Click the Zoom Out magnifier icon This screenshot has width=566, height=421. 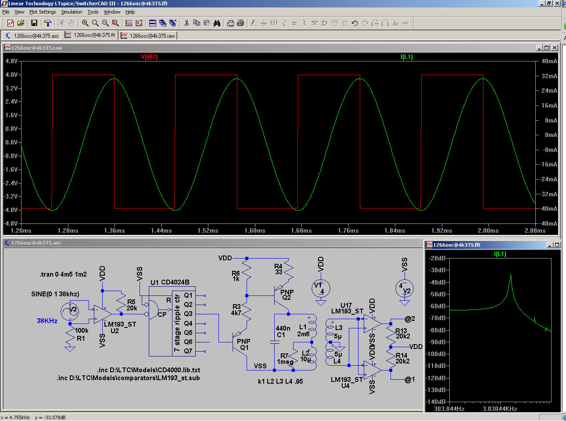pos(105,23)
